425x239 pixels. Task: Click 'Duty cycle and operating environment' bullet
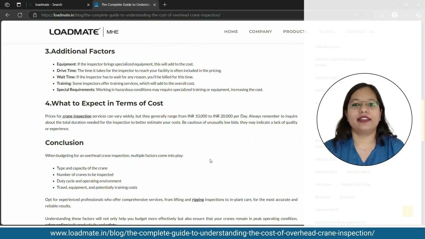pyautogui.click(x=89, y=181)
